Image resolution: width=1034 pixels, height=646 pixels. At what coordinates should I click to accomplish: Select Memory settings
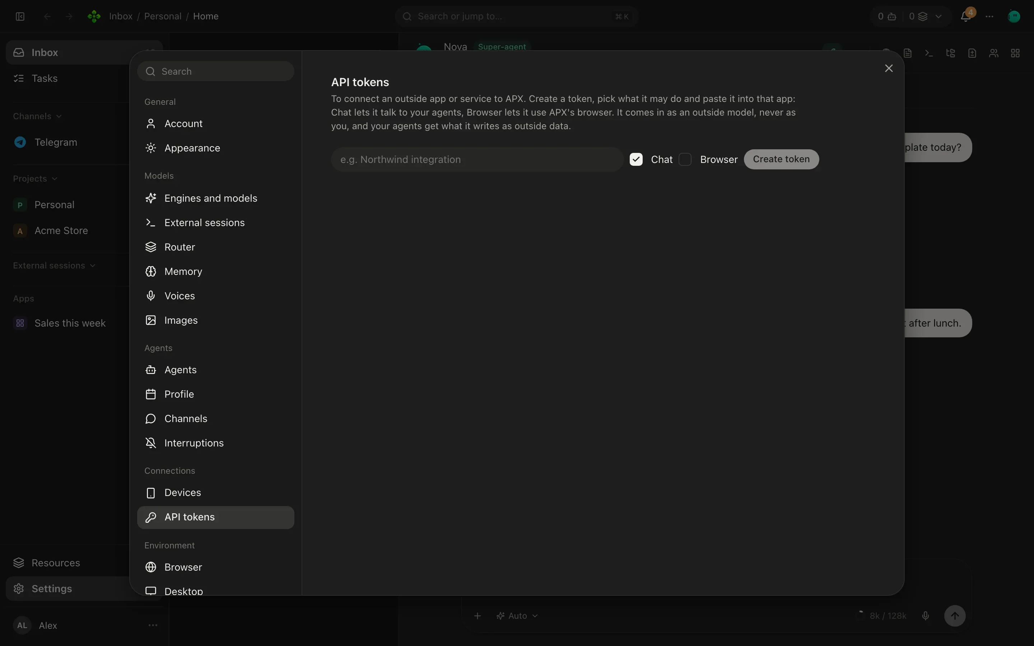coord(215,271)
